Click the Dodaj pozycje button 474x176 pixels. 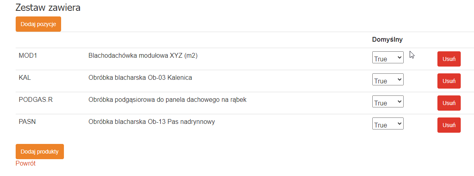pyautogui.click(x=38, y=24)
